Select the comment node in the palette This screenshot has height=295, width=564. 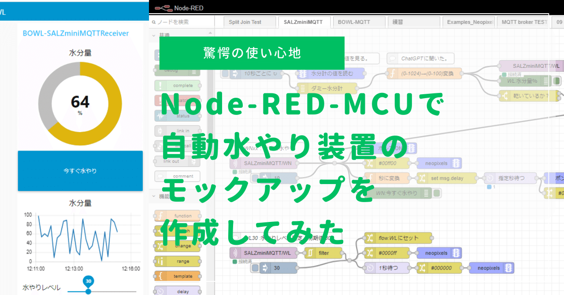click(177, 176)
